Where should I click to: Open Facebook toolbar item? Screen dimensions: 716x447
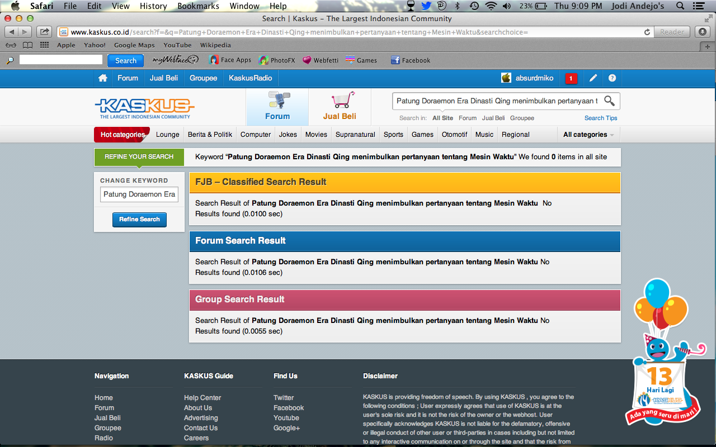tap(411, 60)
